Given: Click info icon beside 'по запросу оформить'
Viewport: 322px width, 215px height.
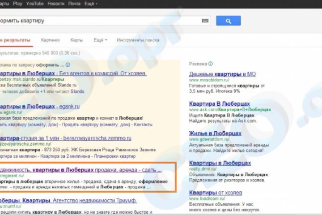Looking at the screenshot, I should [68, 65].
